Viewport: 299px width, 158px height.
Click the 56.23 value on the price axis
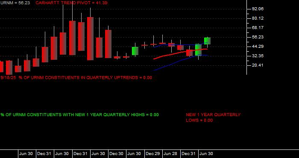tap(258, 37)
